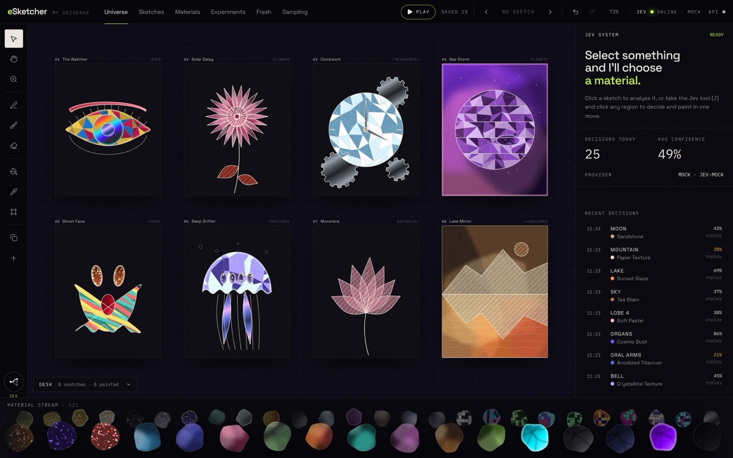Click the duplicate copy icon
This screenshot has height=458, width=733.
pyautogui.click(x=14, y=238)
